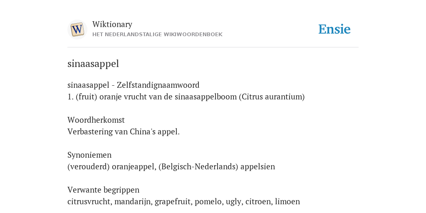Click the Woordherkomst section label

point(96,120)
